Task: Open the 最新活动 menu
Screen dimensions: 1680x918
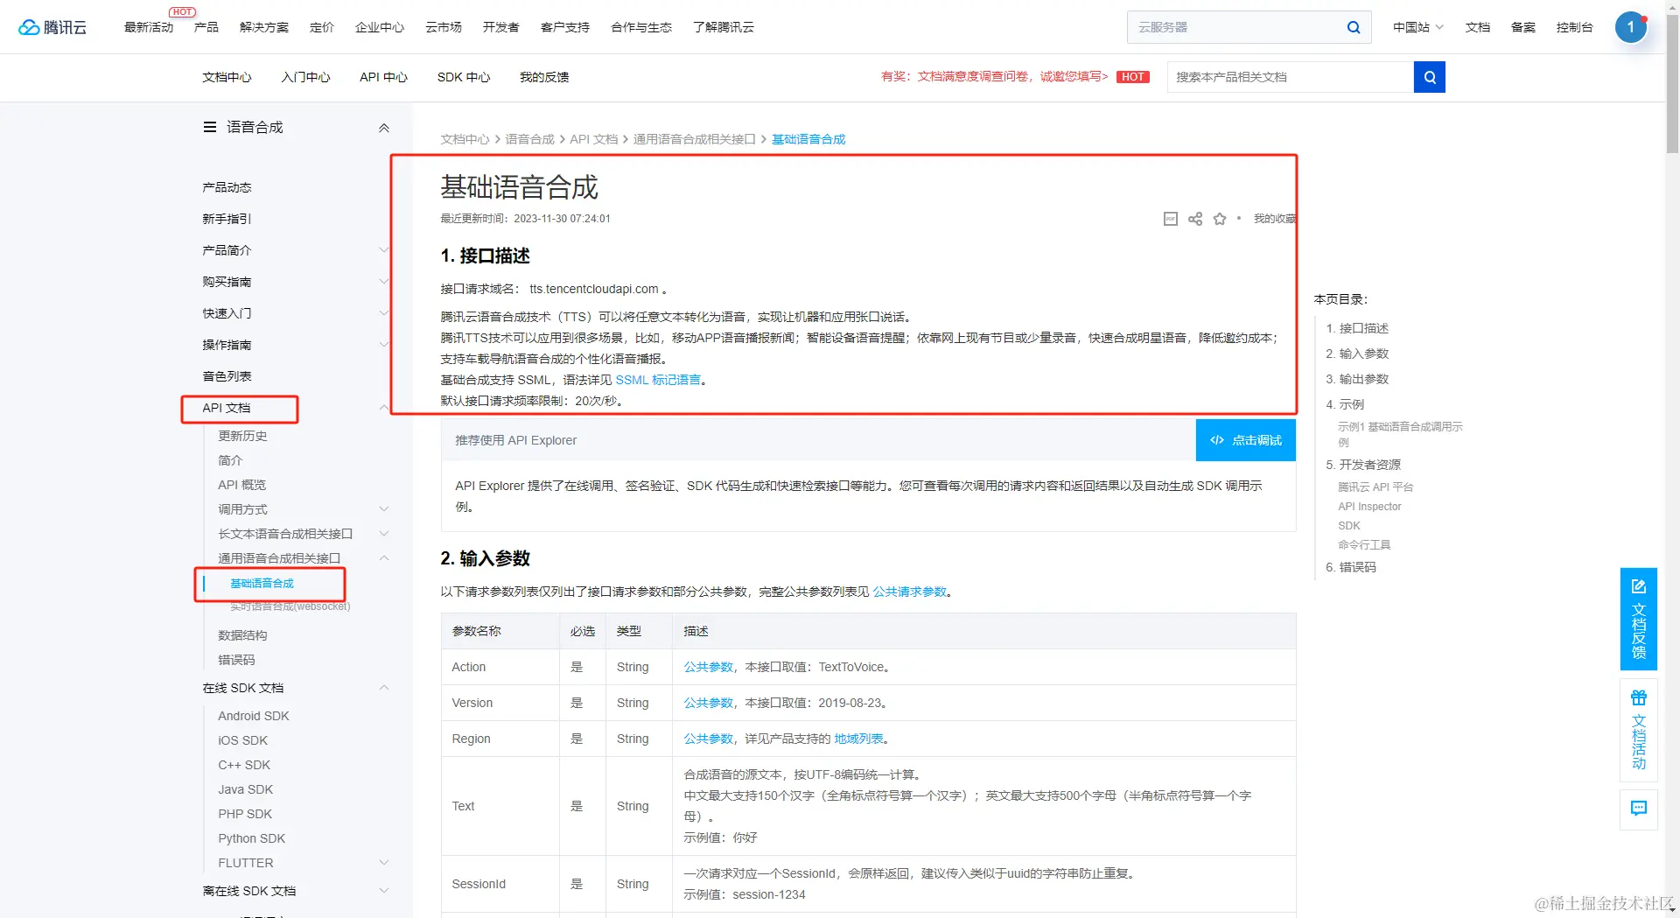Action: click(149, 27)
